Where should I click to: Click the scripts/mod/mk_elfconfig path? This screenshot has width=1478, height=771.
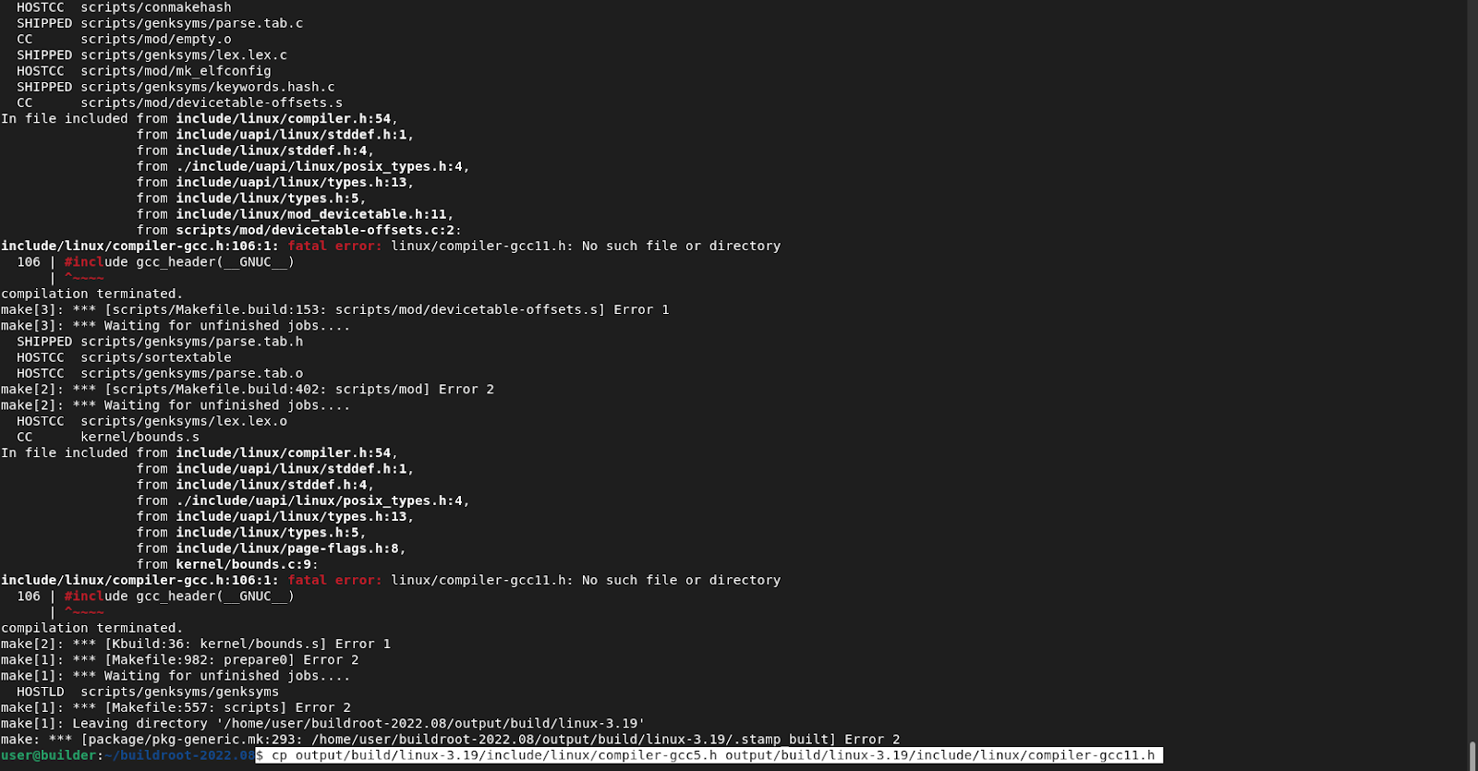point(176,71)
